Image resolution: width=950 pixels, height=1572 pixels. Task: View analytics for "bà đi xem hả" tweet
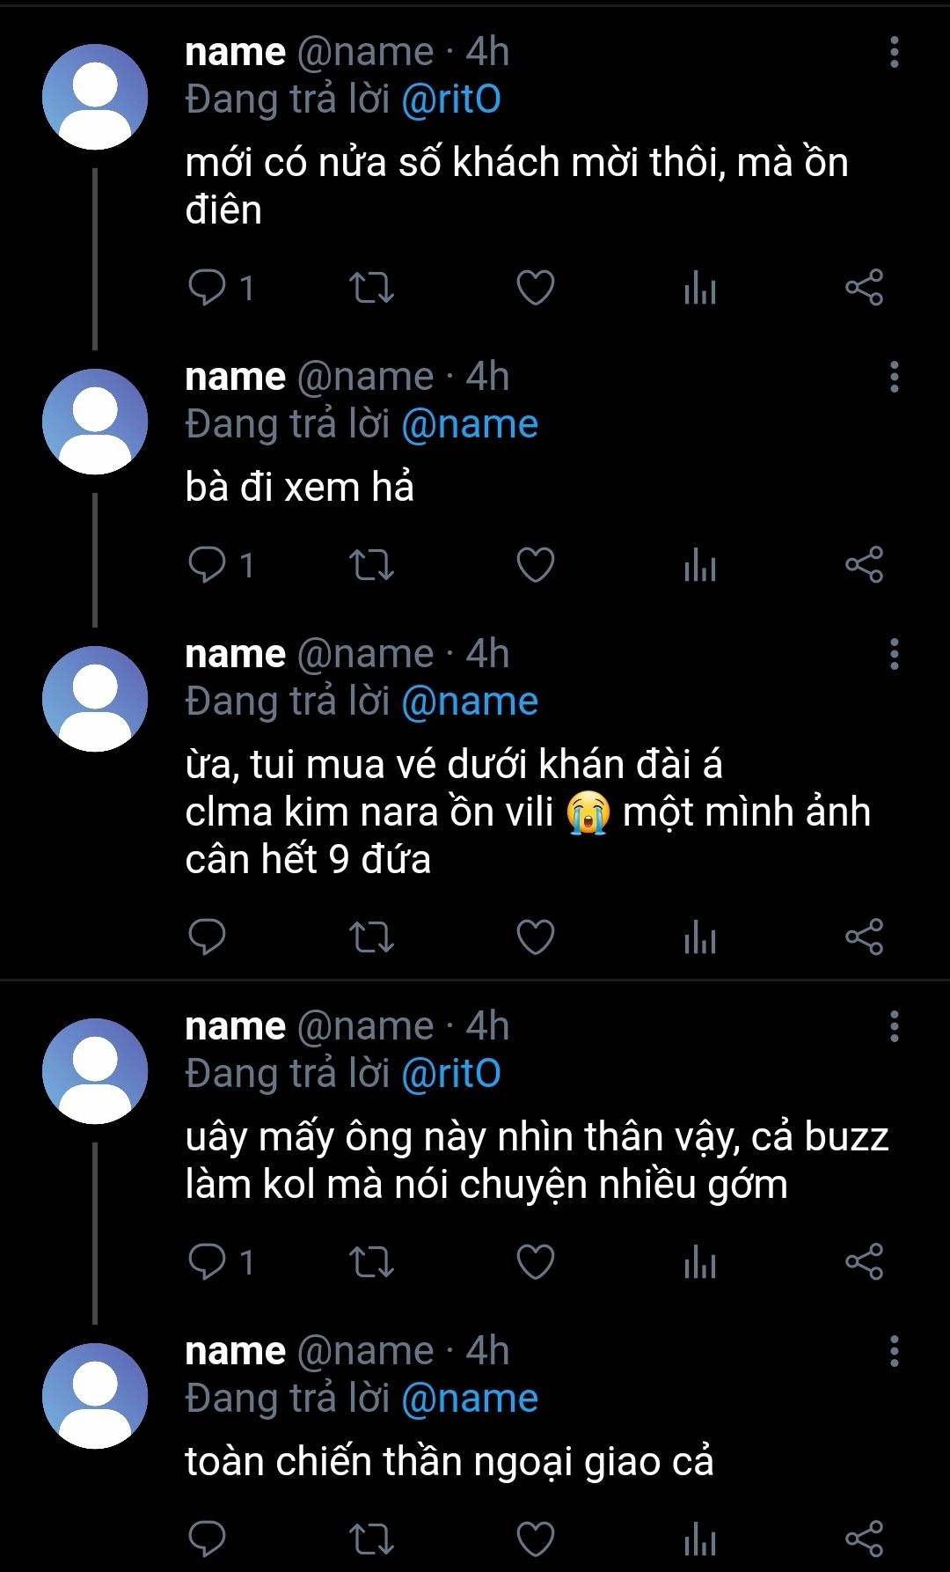tap(700, 565)
